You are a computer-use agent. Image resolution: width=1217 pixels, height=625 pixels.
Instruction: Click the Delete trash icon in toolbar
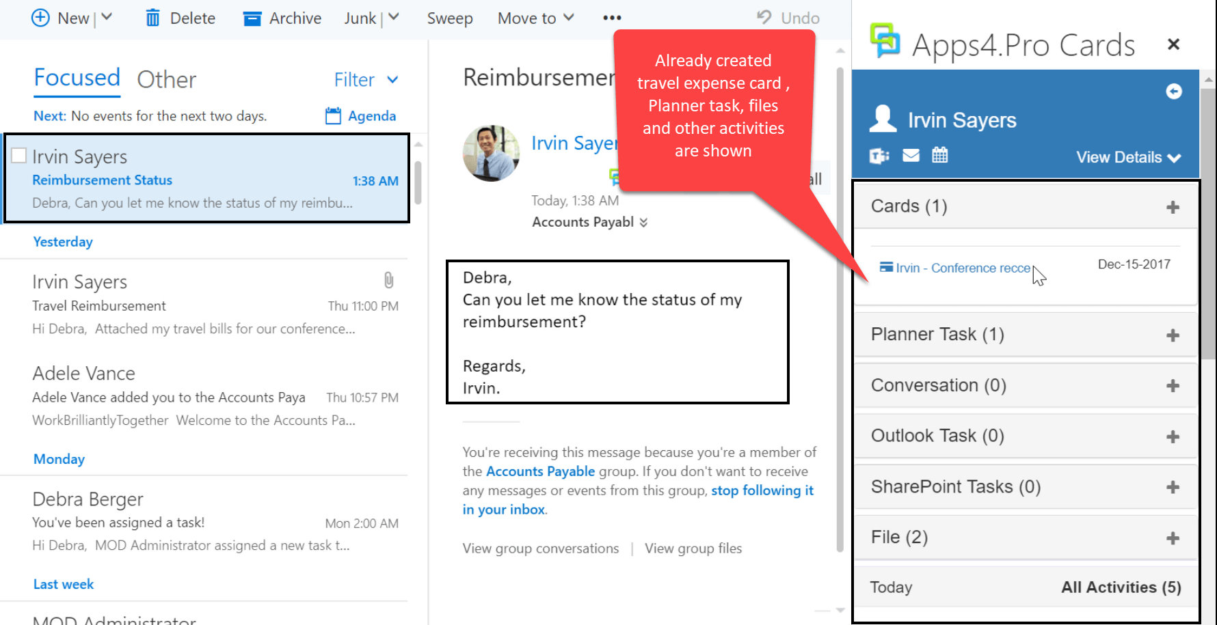pyautogui.click(x=153, y=18)
